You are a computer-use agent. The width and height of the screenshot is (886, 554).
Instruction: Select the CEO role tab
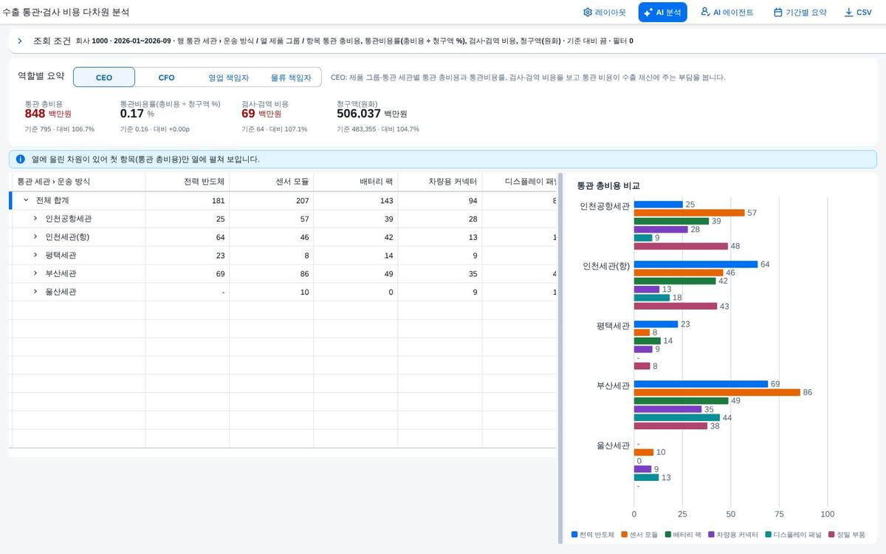[104, 78]
